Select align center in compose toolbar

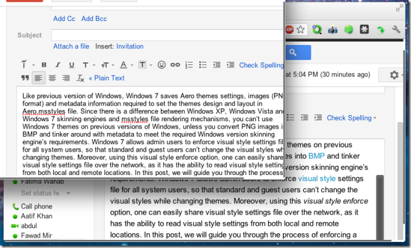pyautogui.click(x=52, y=78)
